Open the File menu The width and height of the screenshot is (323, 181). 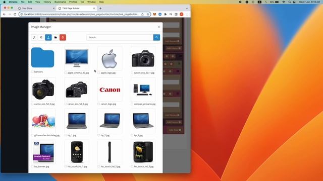22,2
